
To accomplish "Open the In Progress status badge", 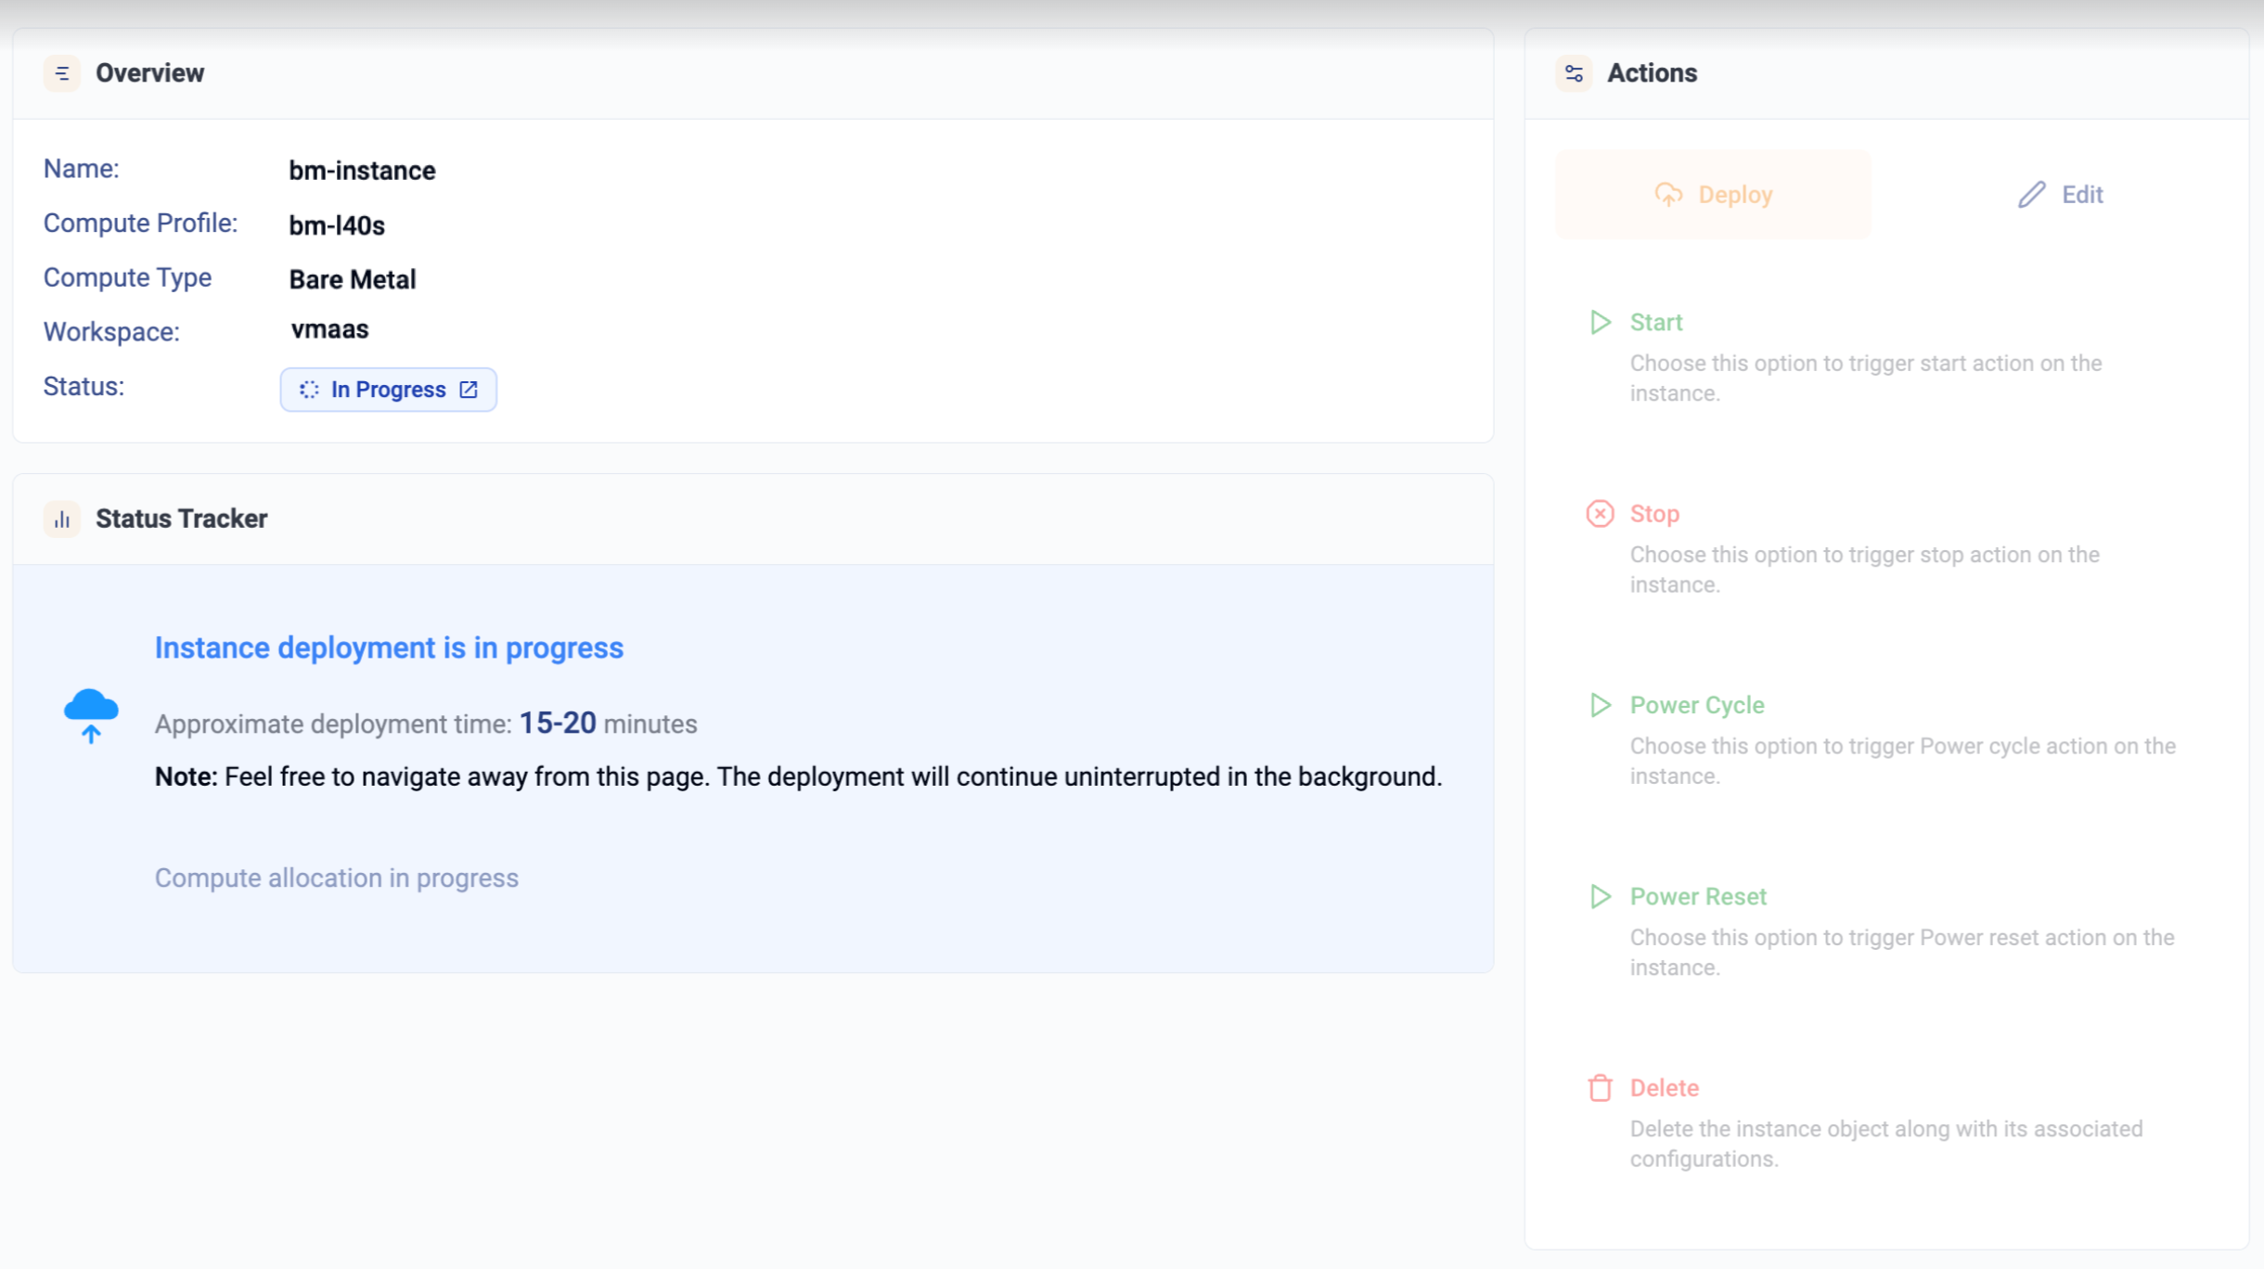I will (x=388, y=390).
